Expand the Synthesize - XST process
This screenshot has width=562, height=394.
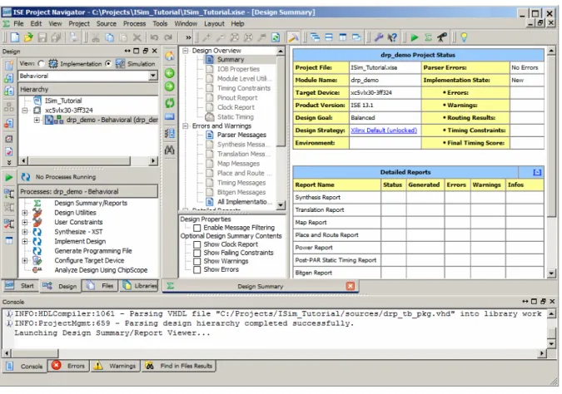[25, 232]
